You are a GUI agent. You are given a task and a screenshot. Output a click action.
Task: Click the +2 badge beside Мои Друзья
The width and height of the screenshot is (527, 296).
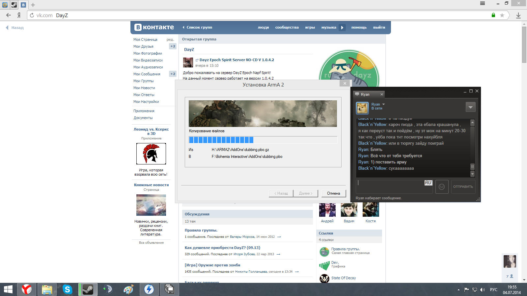173,46
